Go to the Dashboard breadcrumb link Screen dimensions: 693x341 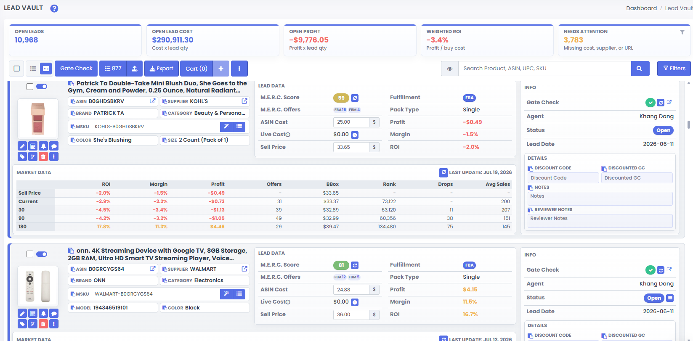tap(641, 8)
